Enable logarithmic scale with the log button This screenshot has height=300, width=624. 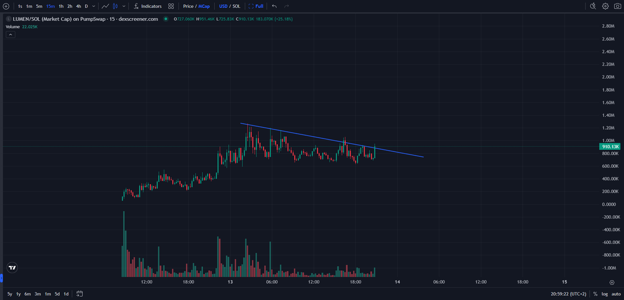pyautogui.click(x=605, y=294)
